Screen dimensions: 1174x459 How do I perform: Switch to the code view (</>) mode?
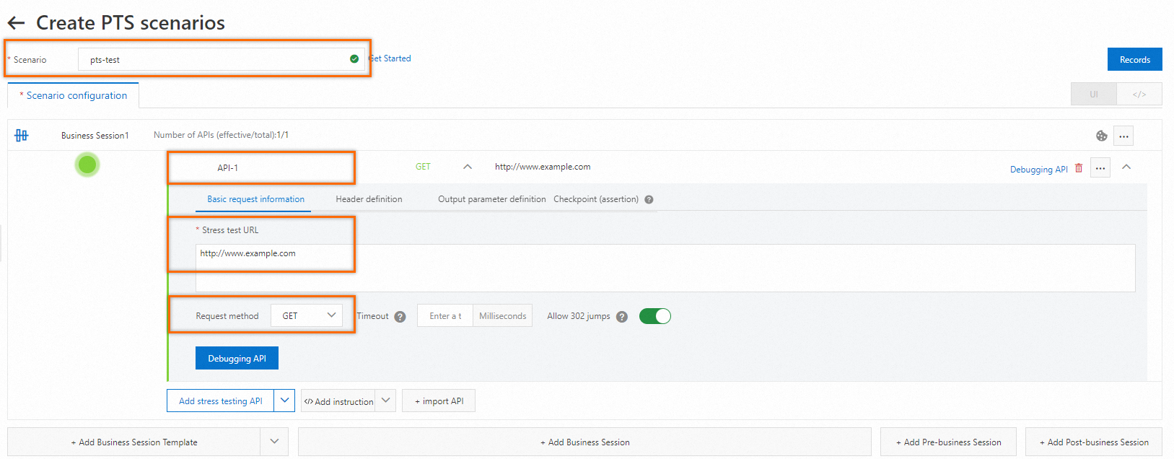pos(1139,95)
